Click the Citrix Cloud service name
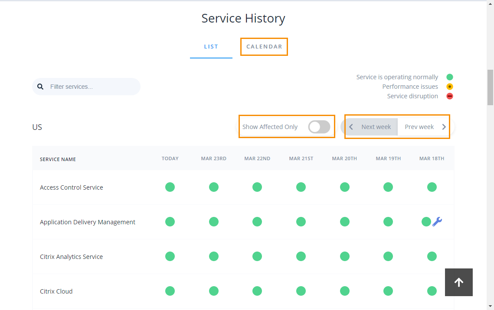Screen dimensions: 494x310 [x=56, y=291]
